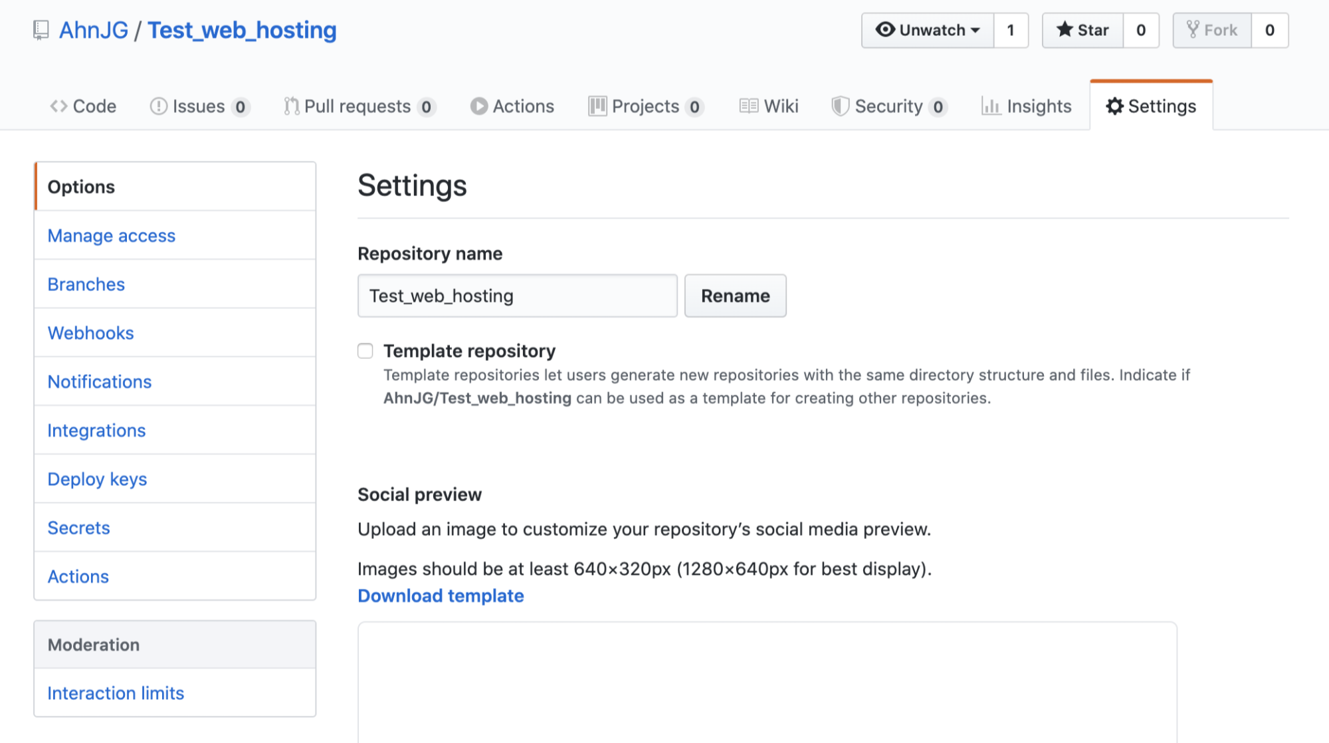Click the Insights tab bar-graph icon
This screenshot has width=1329, height=743.
991,106
